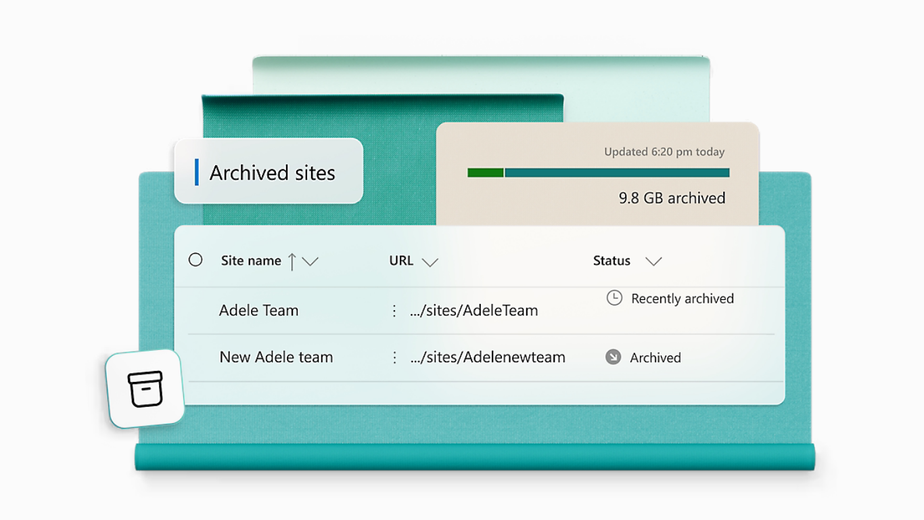Click the clock icon next to Recently archived
The image size is (924, 520).
[x=614, y=298]
